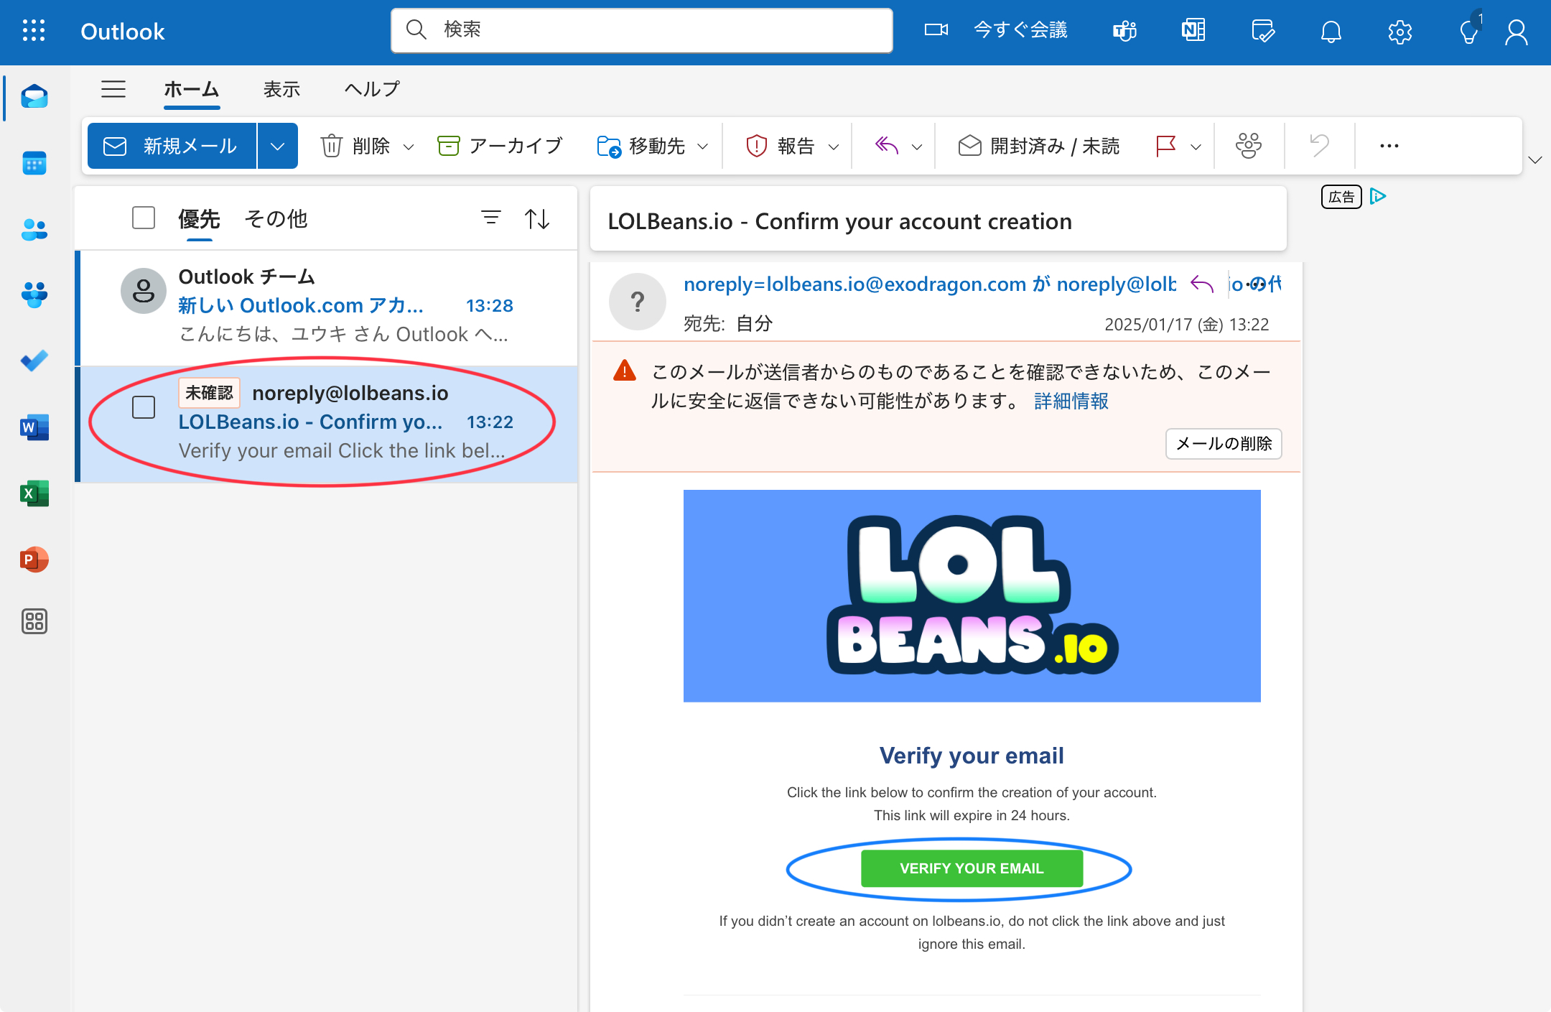The height and width of the screenshot is (1012, 1551).
Task: Click the sender address noreply=lolbeans.io@exodragon.com
Action: pos(855,284)
